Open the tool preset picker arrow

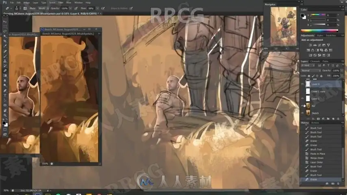(x=11, y=9)
